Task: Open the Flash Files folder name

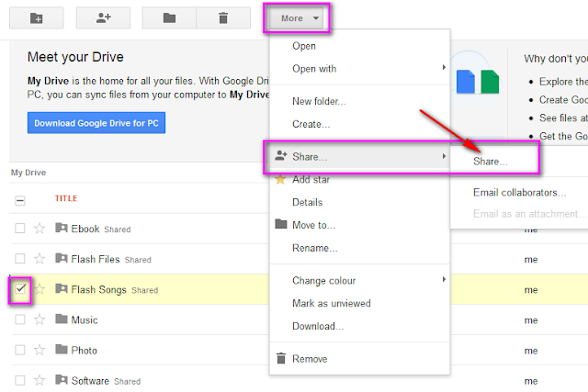Action: (x=96, y=259)
